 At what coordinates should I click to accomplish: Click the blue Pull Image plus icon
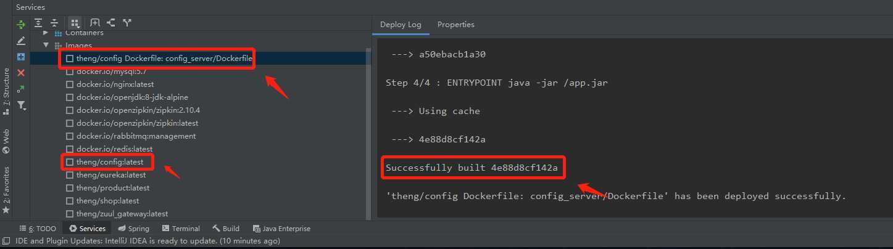(21, 57)
